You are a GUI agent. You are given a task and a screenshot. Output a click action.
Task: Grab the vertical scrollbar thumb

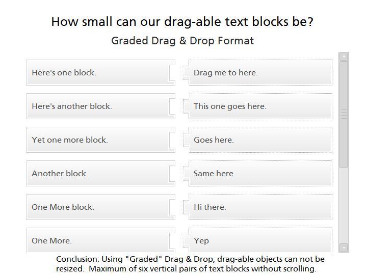click(344, 114)
